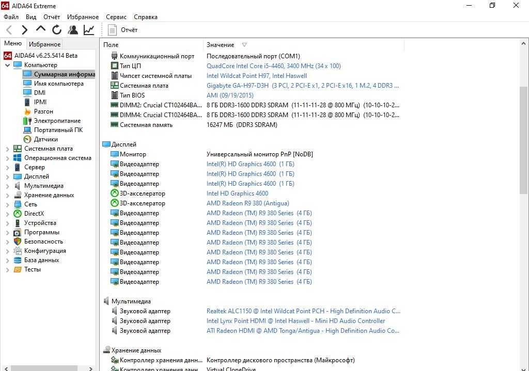Click the Forward navigation arrow
Image resolution: width=529 pixels, height=371 pixels.
point(24,30)
